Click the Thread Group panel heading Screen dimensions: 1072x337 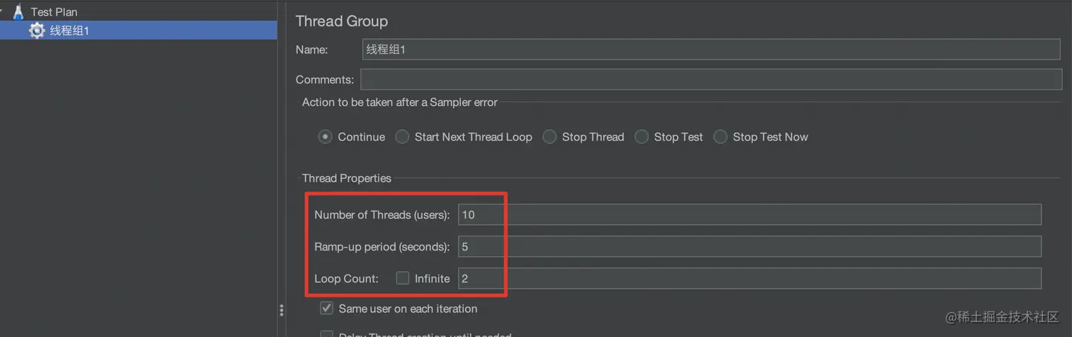(342, 21)
